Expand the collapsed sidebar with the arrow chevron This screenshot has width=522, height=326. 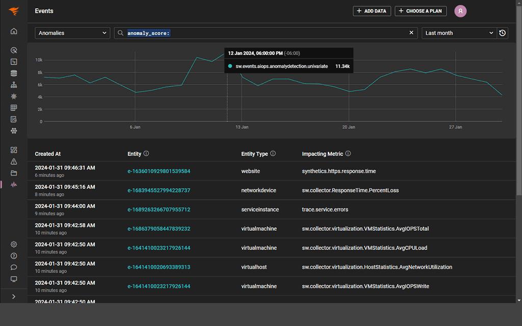click(14, 295)
